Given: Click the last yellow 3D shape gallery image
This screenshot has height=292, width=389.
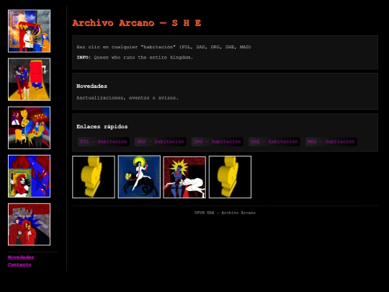Looking at the screenshot, I should coord(230,177).
